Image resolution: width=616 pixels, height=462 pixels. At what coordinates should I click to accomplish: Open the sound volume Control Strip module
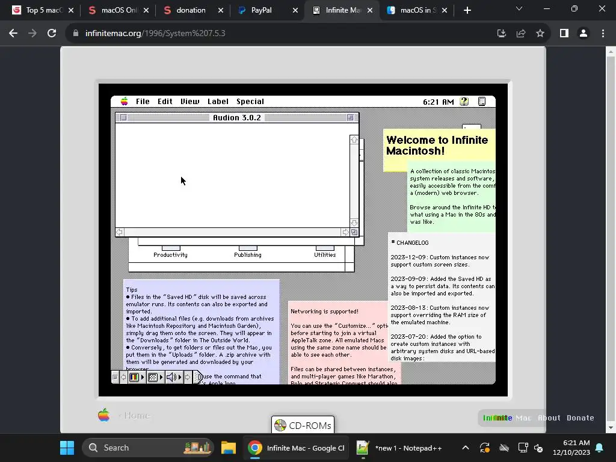point(174,377)
